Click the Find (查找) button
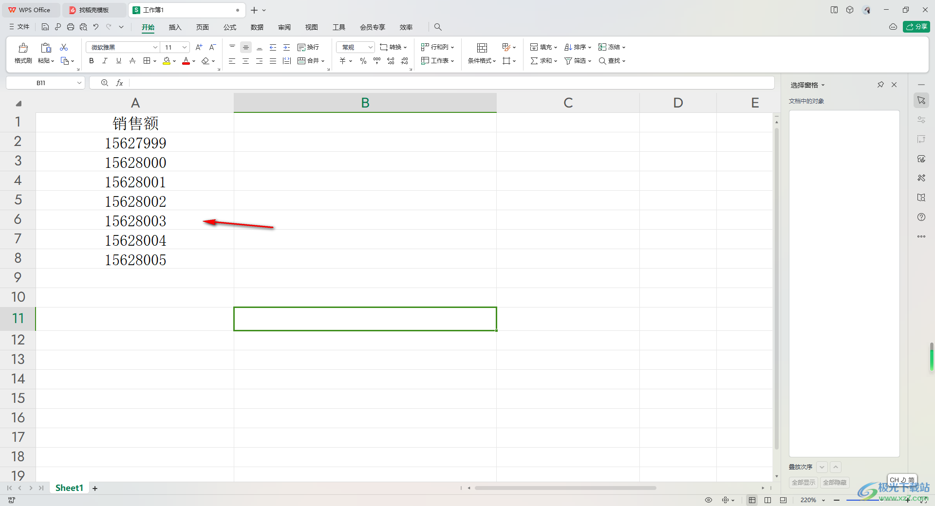935x506 pixels. pyautogui.click(x=612, y=61)
